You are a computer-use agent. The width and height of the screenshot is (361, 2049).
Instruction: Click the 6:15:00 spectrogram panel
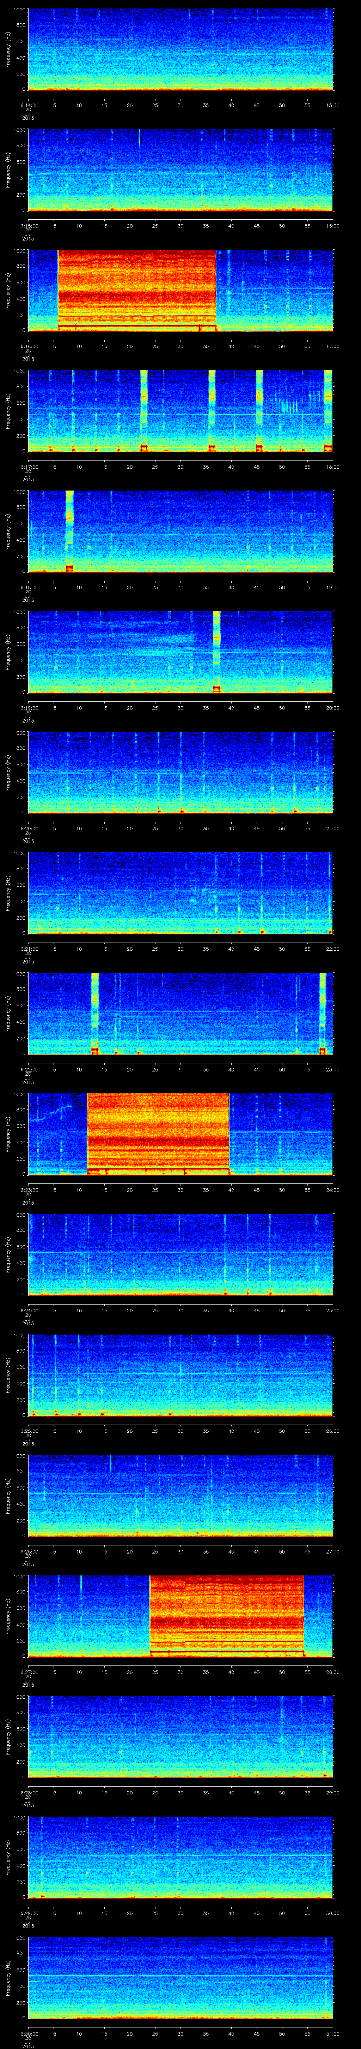tap(180, 170)
